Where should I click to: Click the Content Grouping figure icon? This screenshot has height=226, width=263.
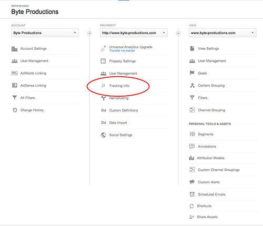(193, 85)
